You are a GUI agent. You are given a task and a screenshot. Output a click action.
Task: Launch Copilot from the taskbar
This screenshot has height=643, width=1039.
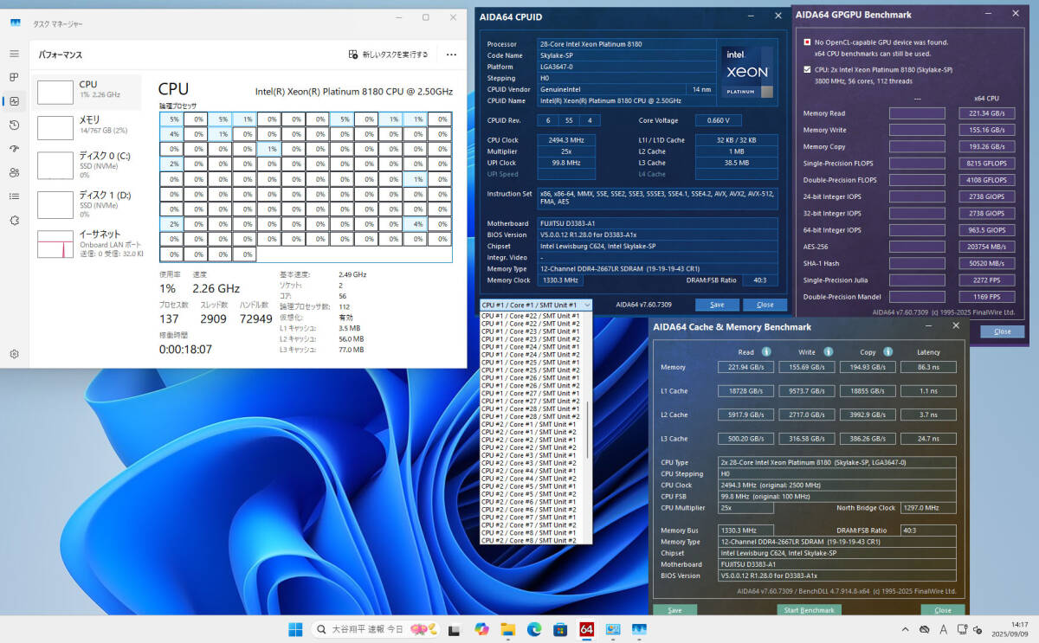481,629
